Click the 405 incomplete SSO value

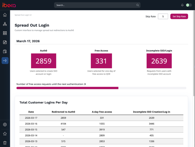(x=151, y=135)
